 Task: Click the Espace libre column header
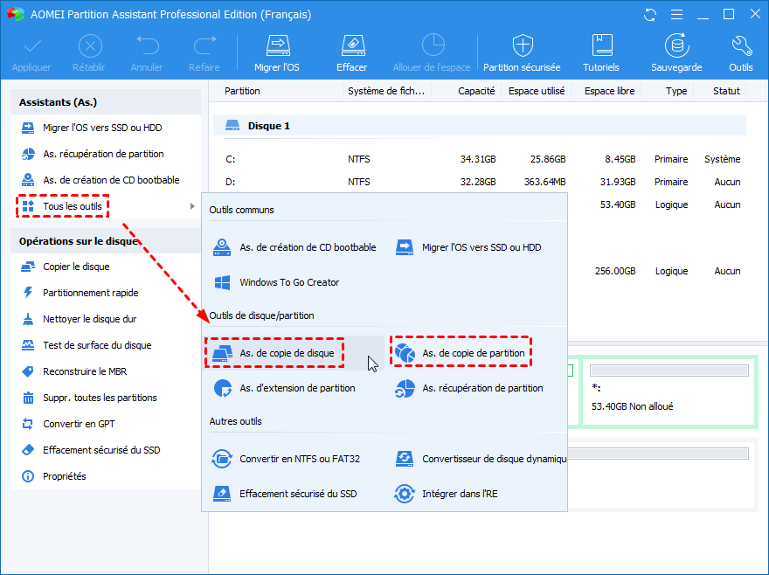coord(610,91)
